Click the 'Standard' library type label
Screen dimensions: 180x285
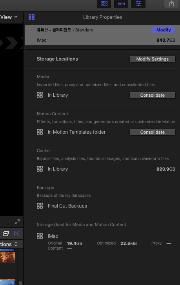click(84, 30)
